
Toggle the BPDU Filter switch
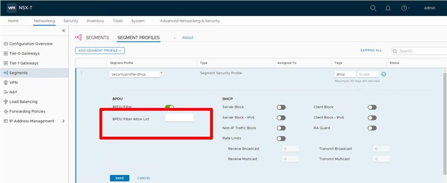169,107
